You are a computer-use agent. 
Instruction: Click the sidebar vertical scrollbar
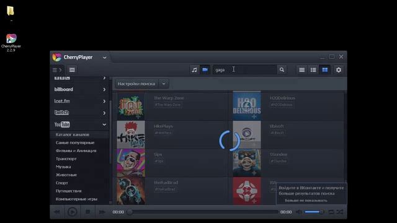pos(110,131)
